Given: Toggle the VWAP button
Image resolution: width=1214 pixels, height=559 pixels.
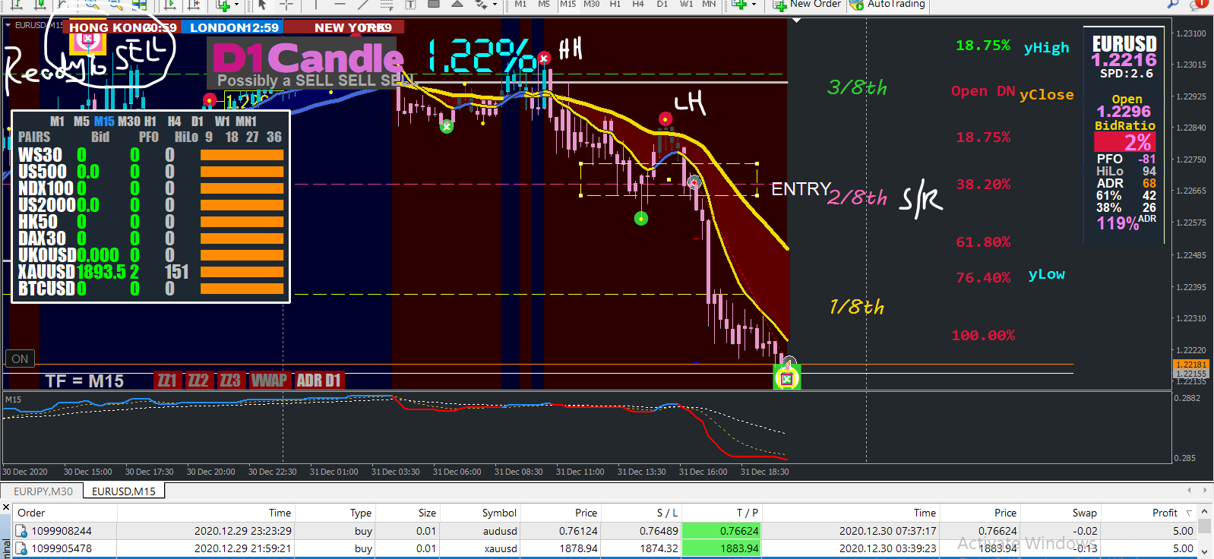Looking at the screenshot, I should [x=269, y=381].
